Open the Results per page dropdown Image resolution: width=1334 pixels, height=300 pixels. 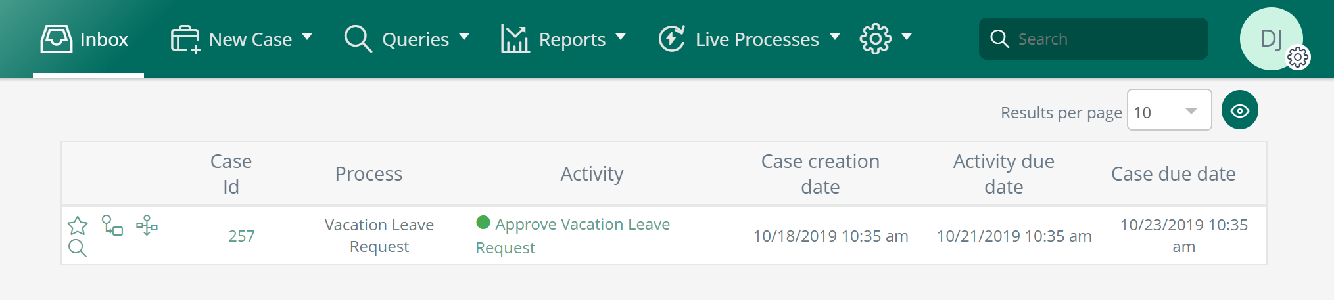[x=1169, y=110]
